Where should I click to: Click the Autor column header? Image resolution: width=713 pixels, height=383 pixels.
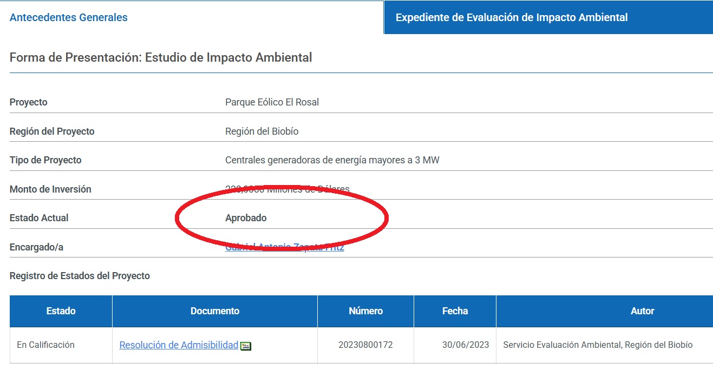pos(642,311)
